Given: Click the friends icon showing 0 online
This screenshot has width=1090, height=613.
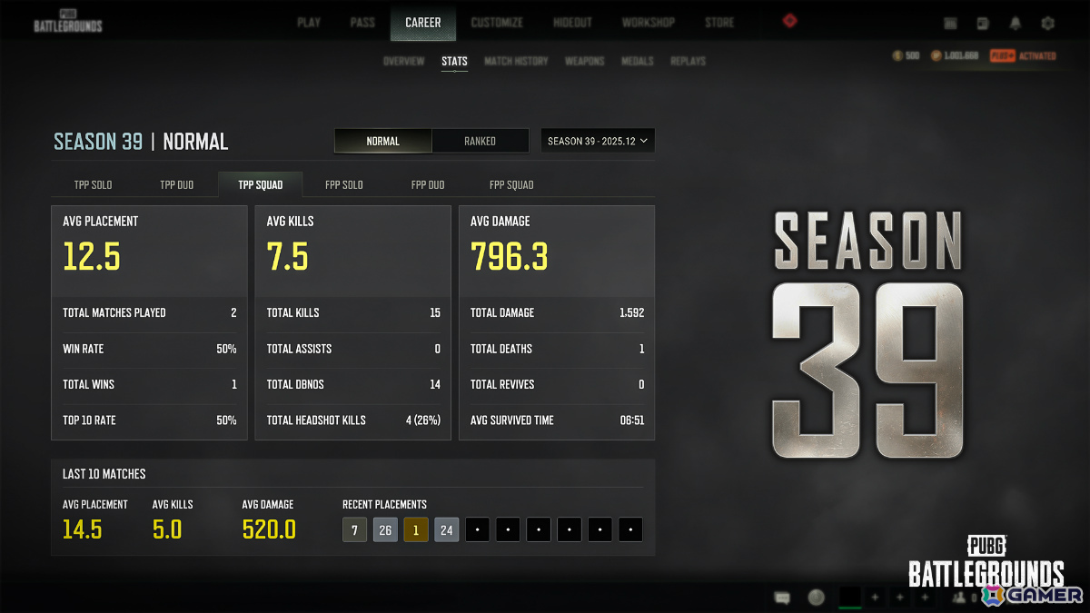Looking at the screenshot, I should pos(960,598).
